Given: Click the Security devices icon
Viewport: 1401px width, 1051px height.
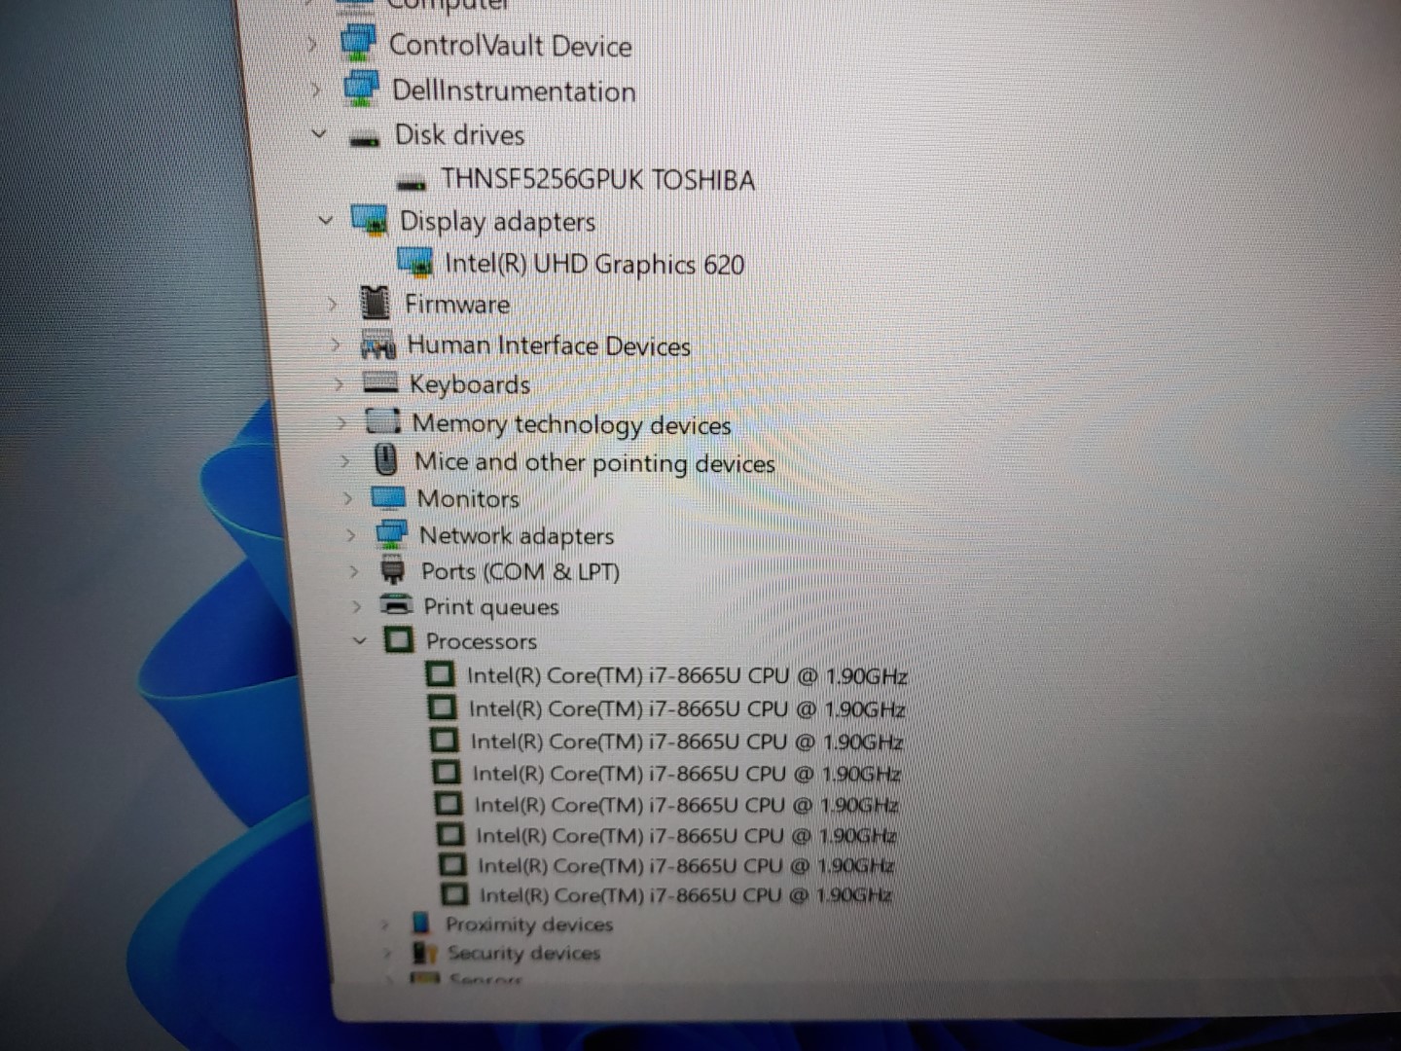Looking at the screenshot, I should pyautogui.click(x=424, y=951).
